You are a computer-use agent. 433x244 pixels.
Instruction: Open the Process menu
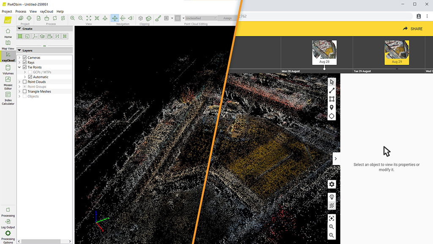(21, 11)
